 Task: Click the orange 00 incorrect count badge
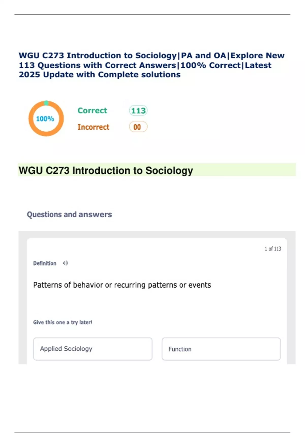(x=138, y=127)
